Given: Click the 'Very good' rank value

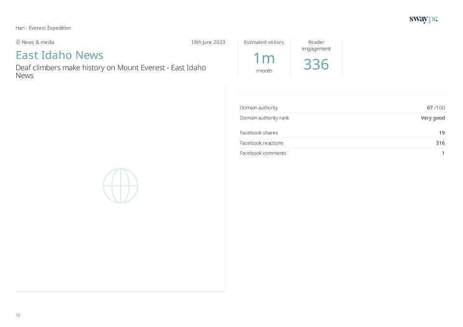Looking at the screenshot, I should 433,118.
